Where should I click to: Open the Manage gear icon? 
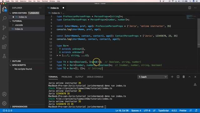4,103
